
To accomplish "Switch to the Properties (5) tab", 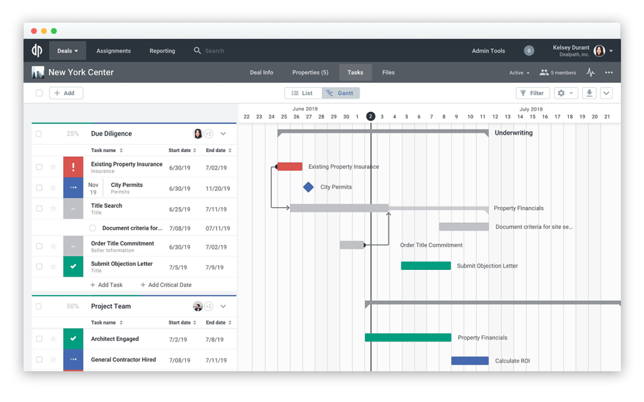I will (310, 72).
